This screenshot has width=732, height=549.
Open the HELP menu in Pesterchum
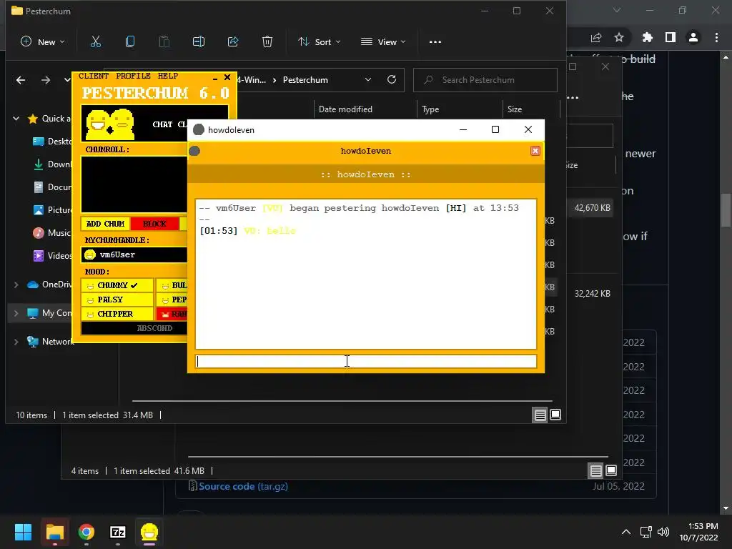click(167, 76)
